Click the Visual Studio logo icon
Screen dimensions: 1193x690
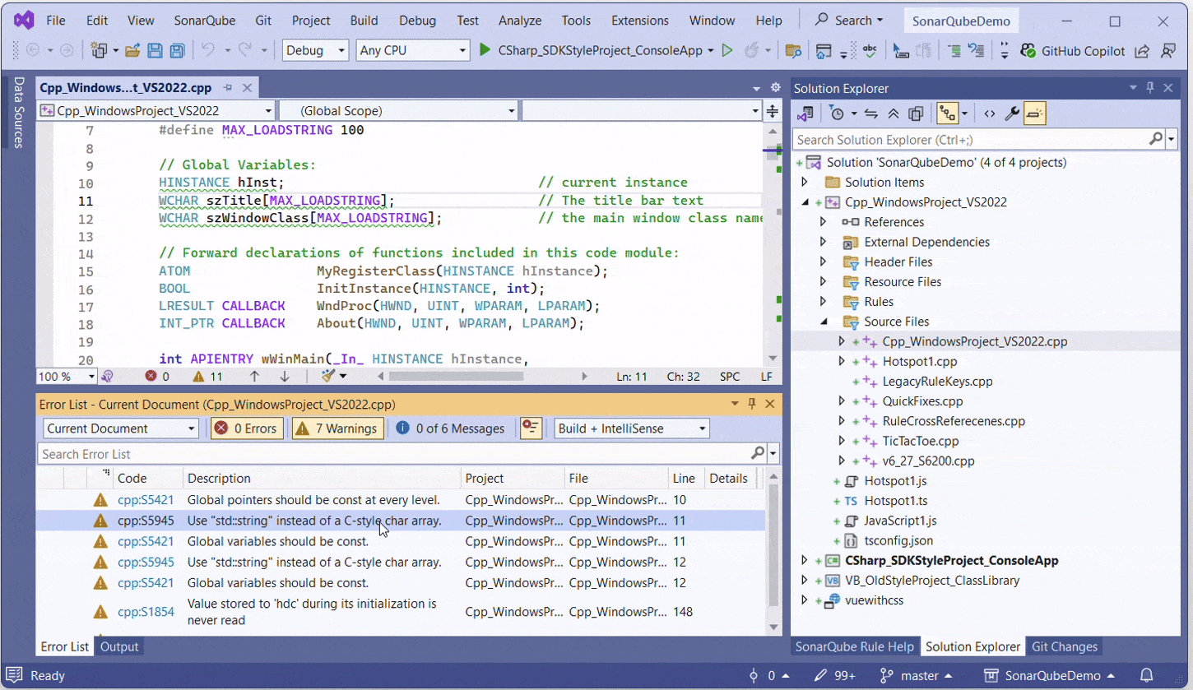(x=24, y=21)
